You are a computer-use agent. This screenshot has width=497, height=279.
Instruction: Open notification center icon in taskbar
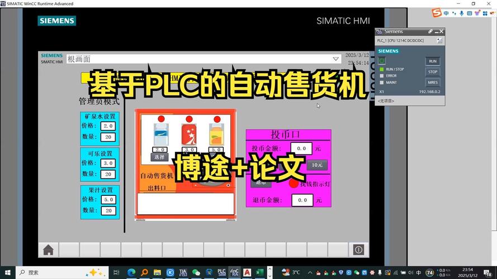click(487, 273)
